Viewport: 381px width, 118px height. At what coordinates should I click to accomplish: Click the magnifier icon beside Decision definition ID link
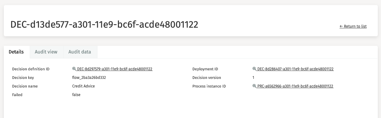pos(74,69)
